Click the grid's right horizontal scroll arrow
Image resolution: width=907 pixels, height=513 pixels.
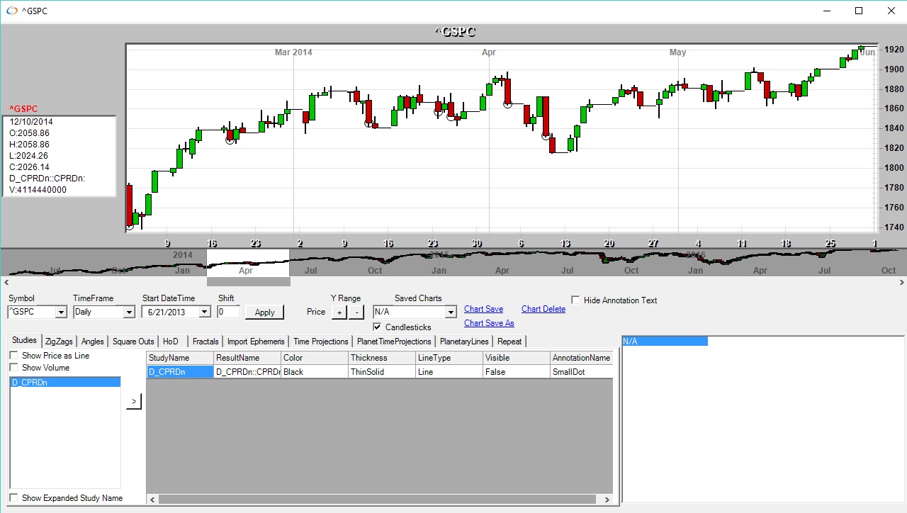click(607, 500)
